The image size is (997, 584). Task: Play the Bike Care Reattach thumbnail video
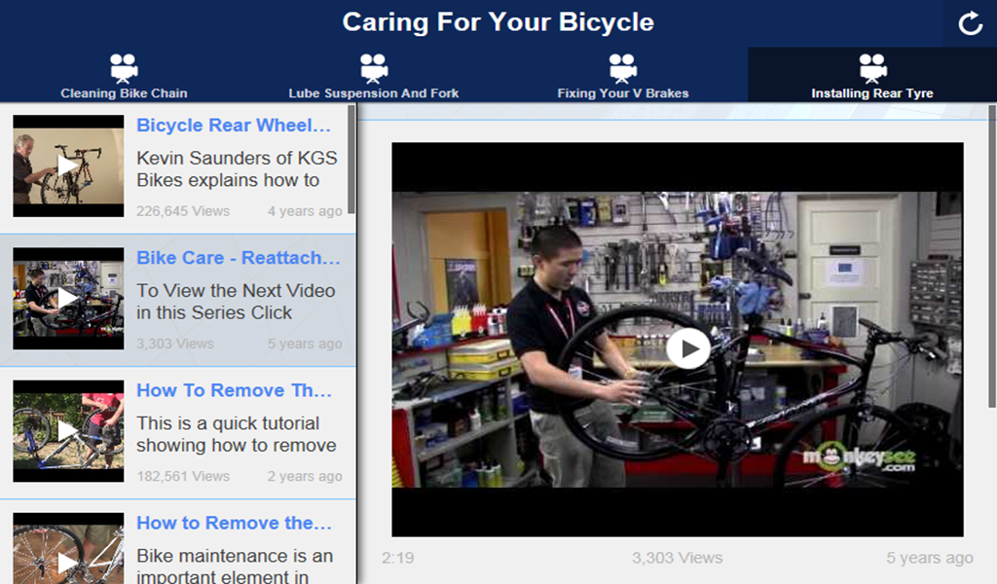[x=68, y=298]
